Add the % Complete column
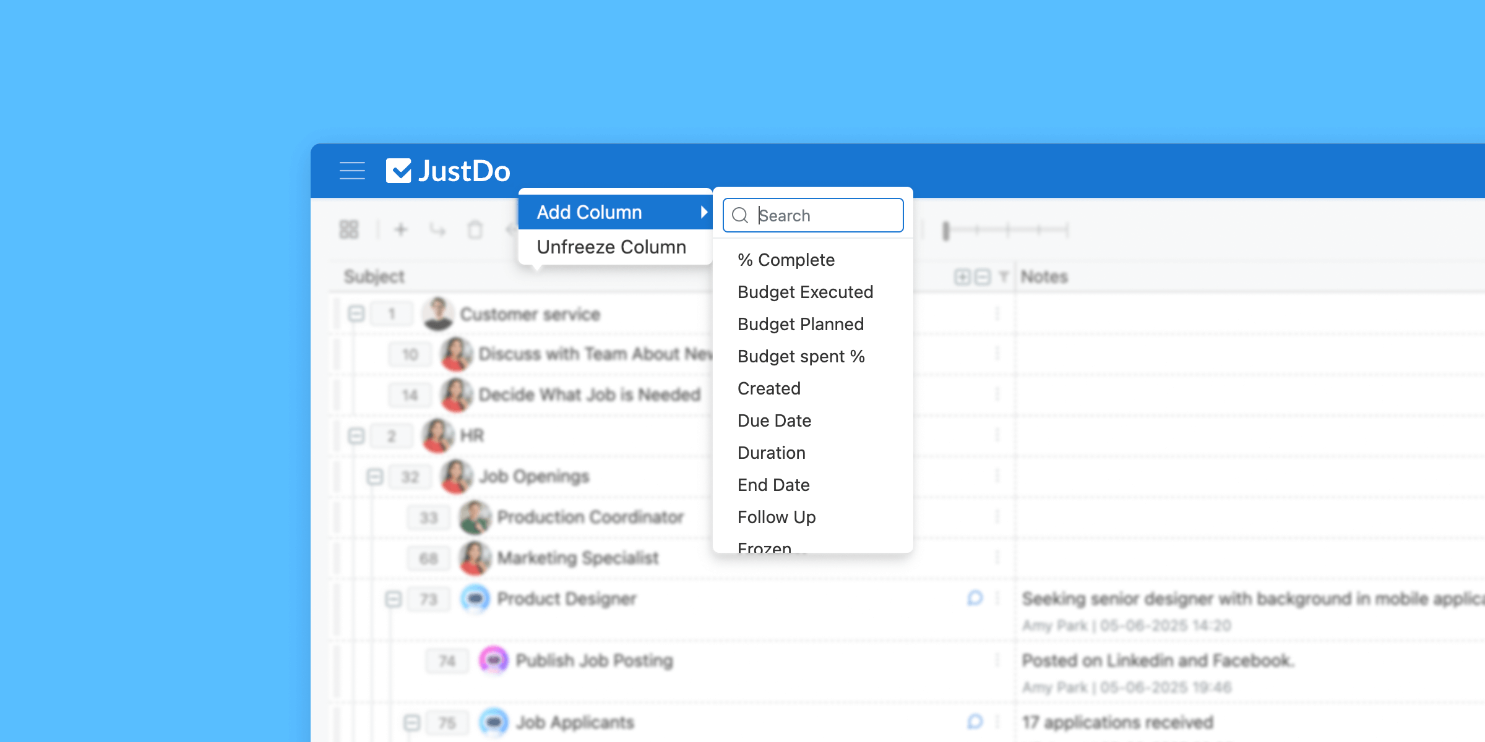Image resolution: width=1485 pixels, height=742 pixels. (786, 260)
